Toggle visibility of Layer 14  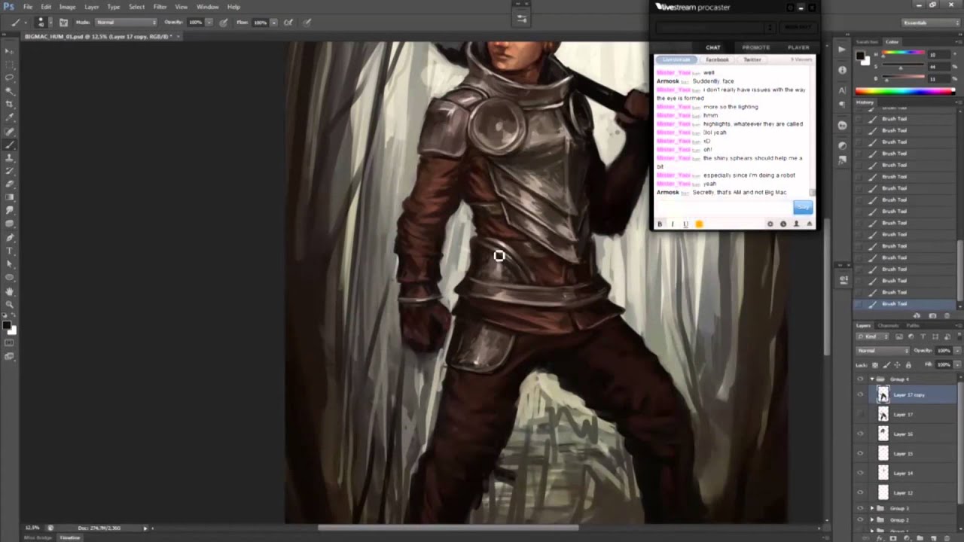tap(860, 473)
